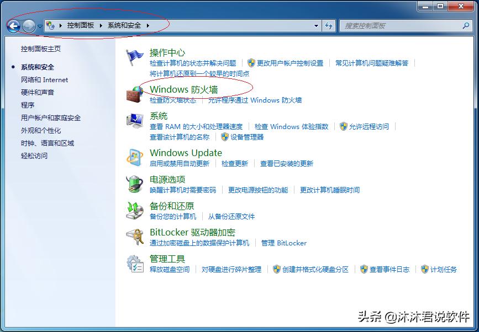Select the System monitor icon

(134, 121)
